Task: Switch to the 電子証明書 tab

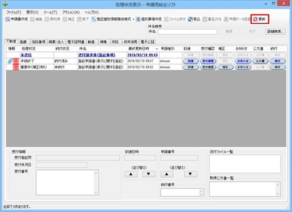Action: point(76,42)
